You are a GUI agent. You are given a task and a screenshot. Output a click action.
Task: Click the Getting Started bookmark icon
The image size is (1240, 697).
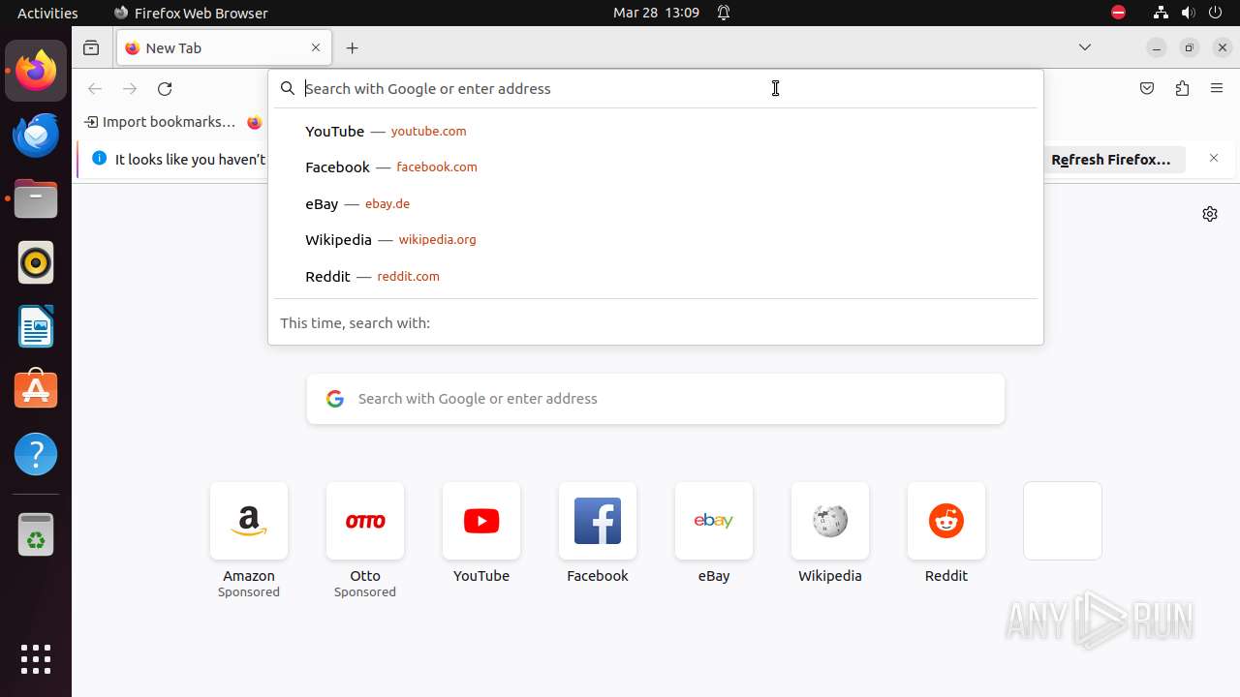click(x=255, y=122)
